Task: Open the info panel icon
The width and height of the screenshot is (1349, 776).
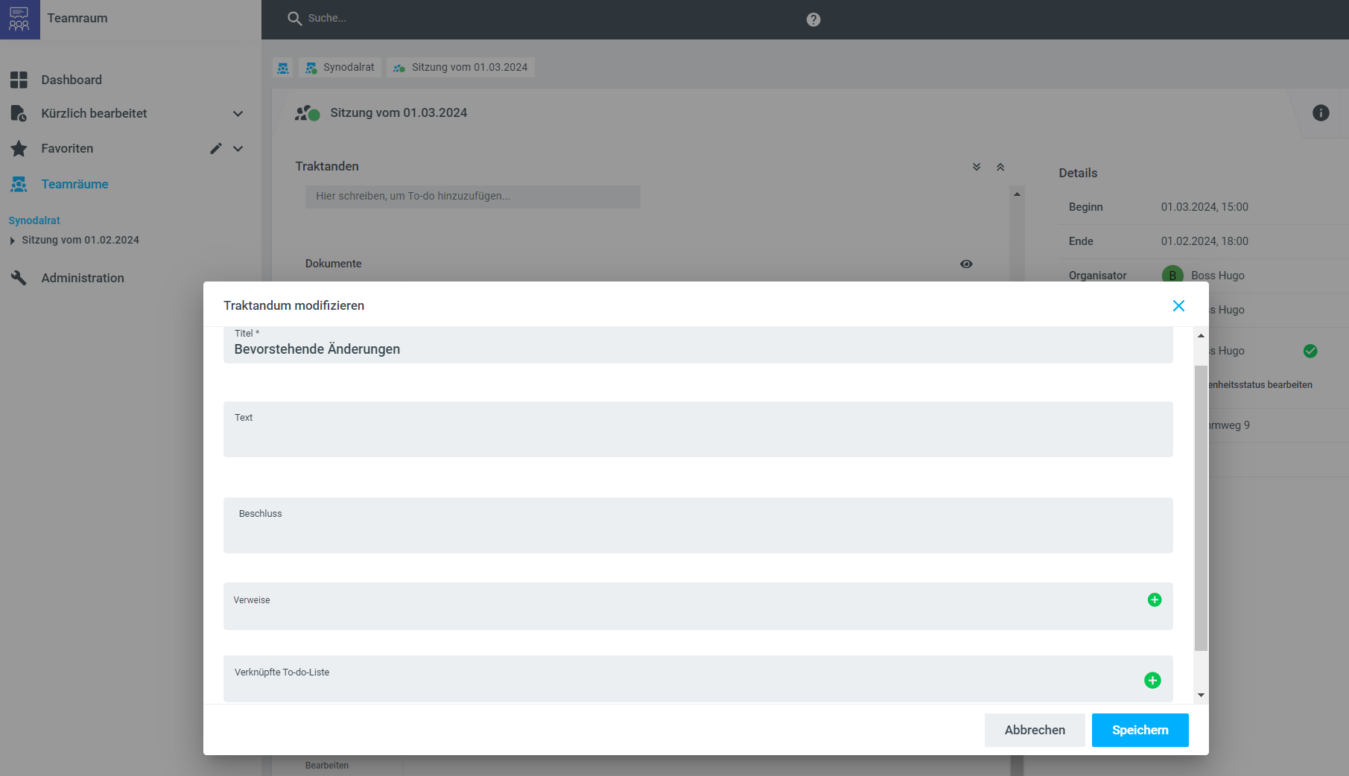Action: (x=1320, y=112)
